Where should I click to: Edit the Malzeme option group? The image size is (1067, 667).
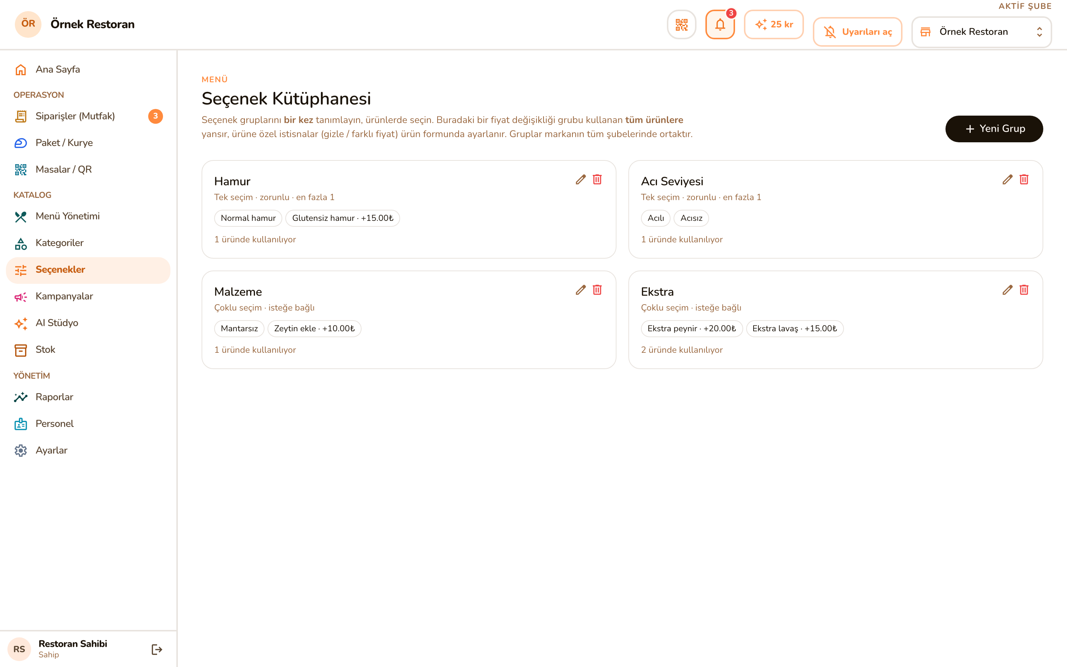[x=581, y=290]
